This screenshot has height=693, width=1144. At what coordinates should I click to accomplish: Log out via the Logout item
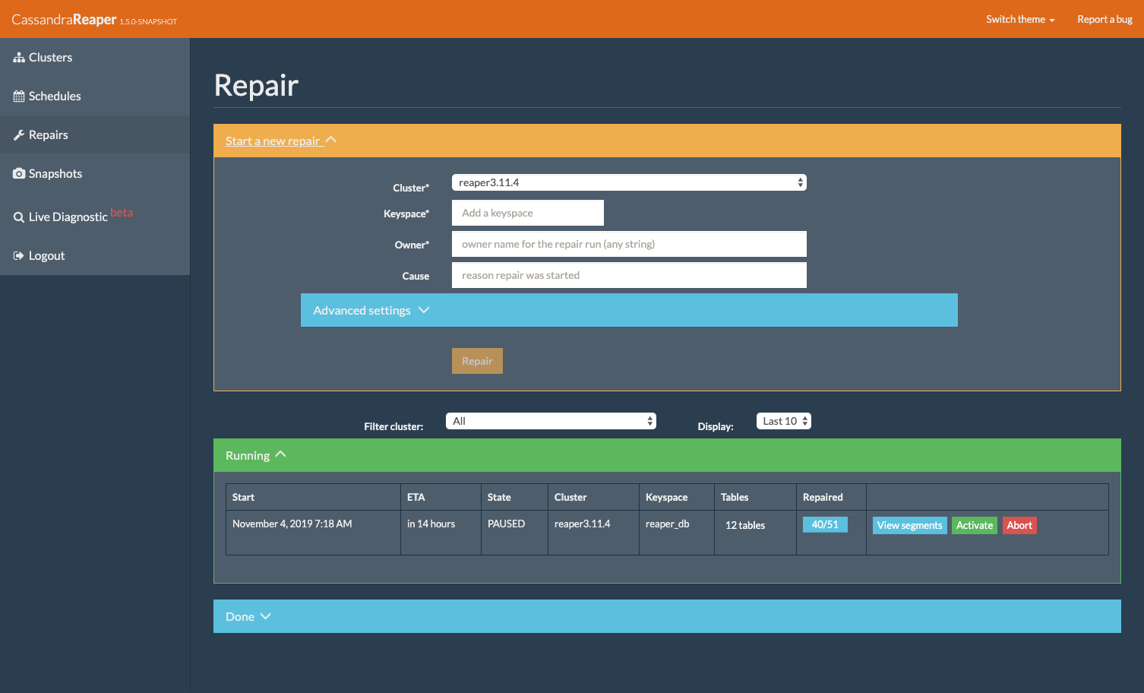coord(95,256)
